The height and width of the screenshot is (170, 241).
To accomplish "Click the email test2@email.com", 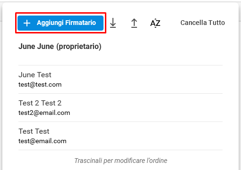I will click(44, 113).
